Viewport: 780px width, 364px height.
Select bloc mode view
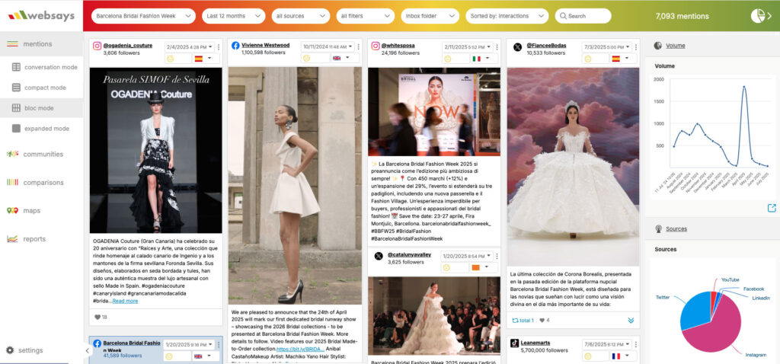41,108
